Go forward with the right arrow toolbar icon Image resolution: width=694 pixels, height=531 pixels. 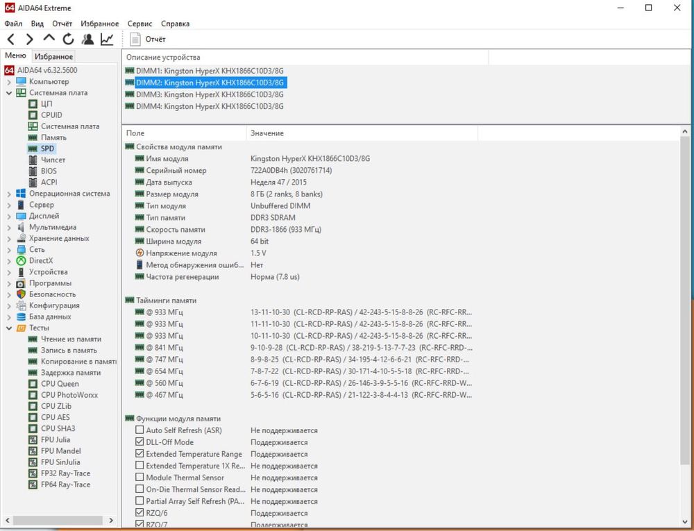(29, 40)
